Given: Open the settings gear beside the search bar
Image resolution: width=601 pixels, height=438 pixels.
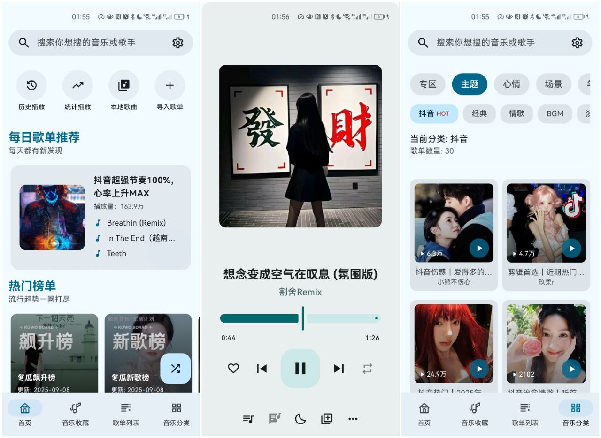Looking at the screenshot, I should tap(177, 43).
